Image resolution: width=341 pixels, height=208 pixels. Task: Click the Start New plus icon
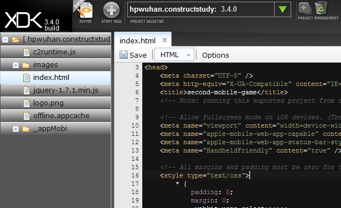click(x=111, y=10)
